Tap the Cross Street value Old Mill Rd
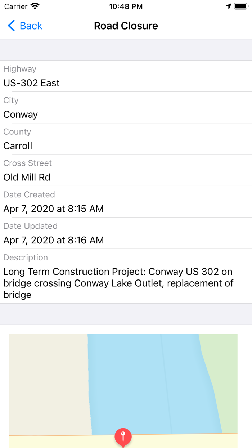 [27, 177]
